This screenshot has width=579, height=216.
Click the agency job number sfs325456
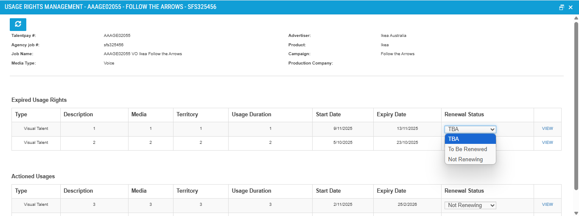[x=113, y=45]
